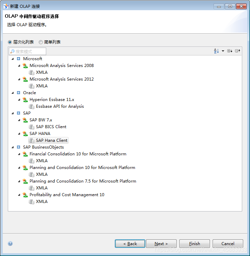This screenshot has width=250, height=256.
Task: Collapse the Planning and Consolidation 10 node
Action: 19,168
